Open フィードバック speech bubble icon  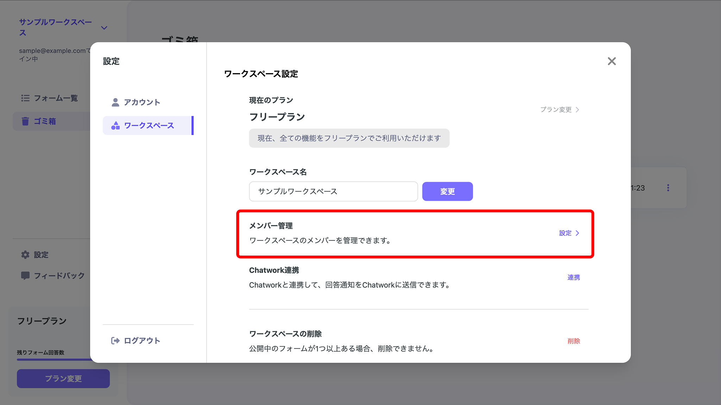25,275
